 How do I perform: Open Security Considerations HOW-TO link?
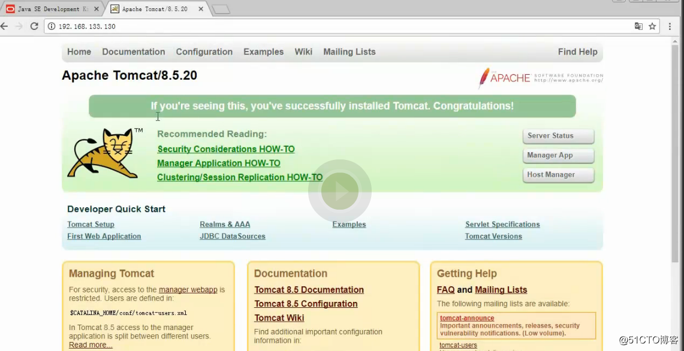[x=226, y=149]
